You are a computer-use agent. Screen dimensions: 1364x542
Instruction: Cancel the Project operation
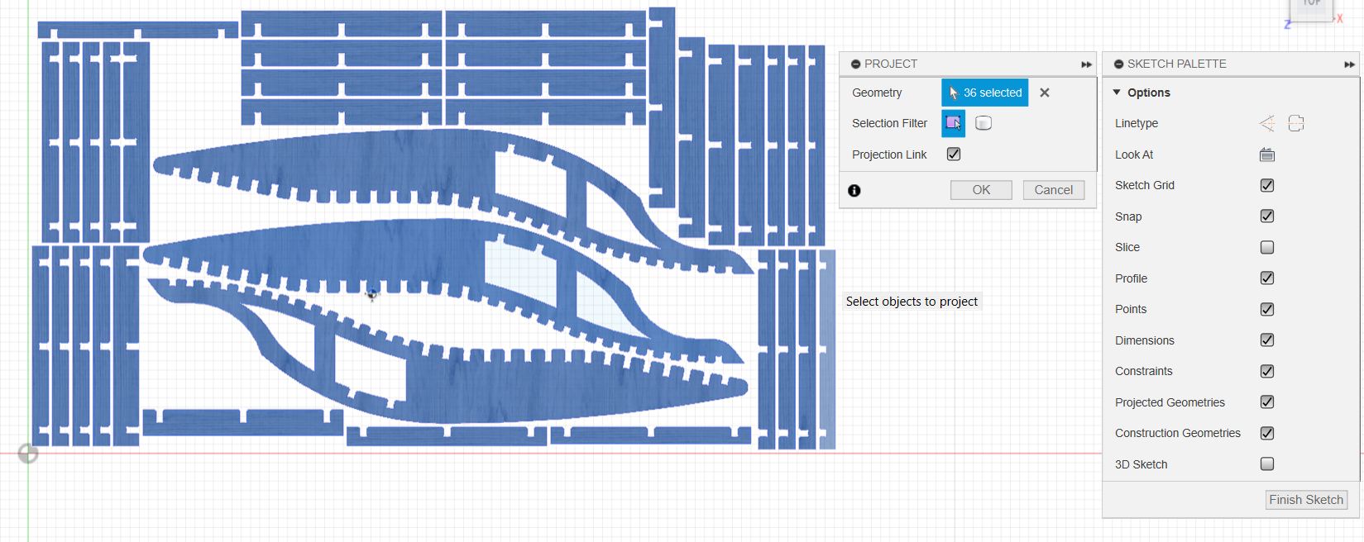pyautogui.click(x=1053, y=190)
